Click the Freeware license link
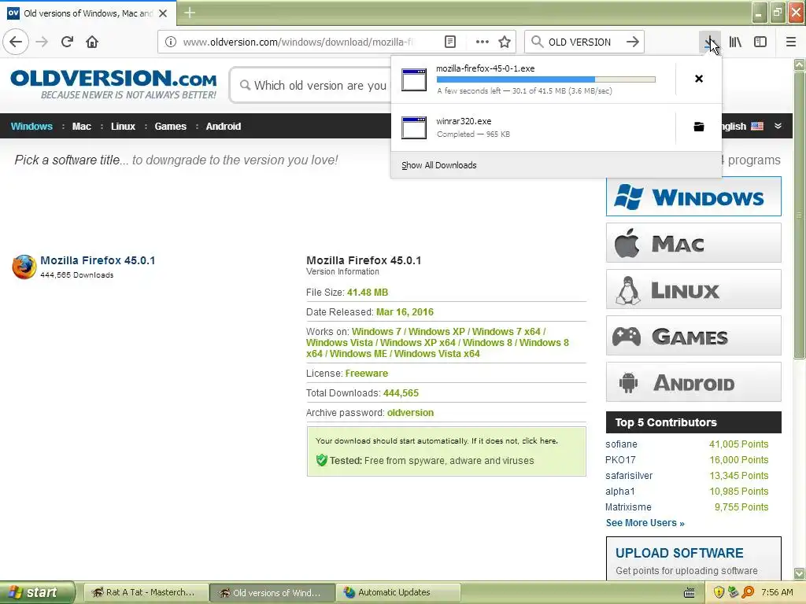Screen dimensions: 806x604 pyautogui.click(x=367, y=374)
